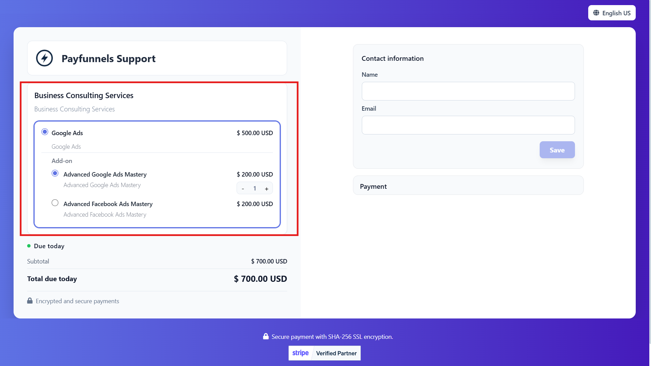Decrease add-on quantity with minus button

coord(243,188)
